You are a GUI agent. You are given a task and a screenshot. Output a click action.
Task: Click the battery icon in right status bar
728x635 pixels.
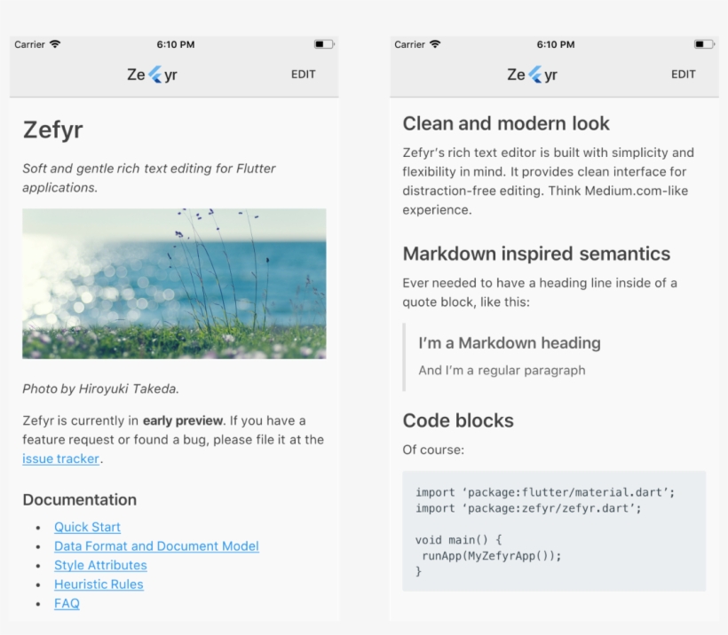click(x=704, y=44)
